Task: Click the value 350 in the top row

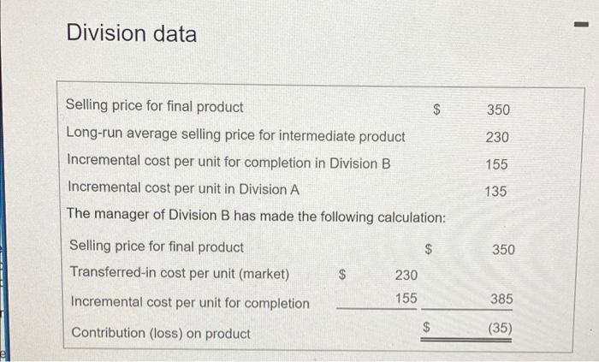Action: coord(498,110)
